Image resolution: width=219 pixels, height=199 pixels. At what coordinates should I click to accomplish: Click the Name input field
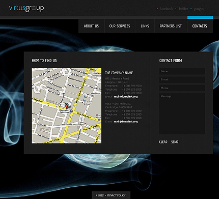click(182, 71)
